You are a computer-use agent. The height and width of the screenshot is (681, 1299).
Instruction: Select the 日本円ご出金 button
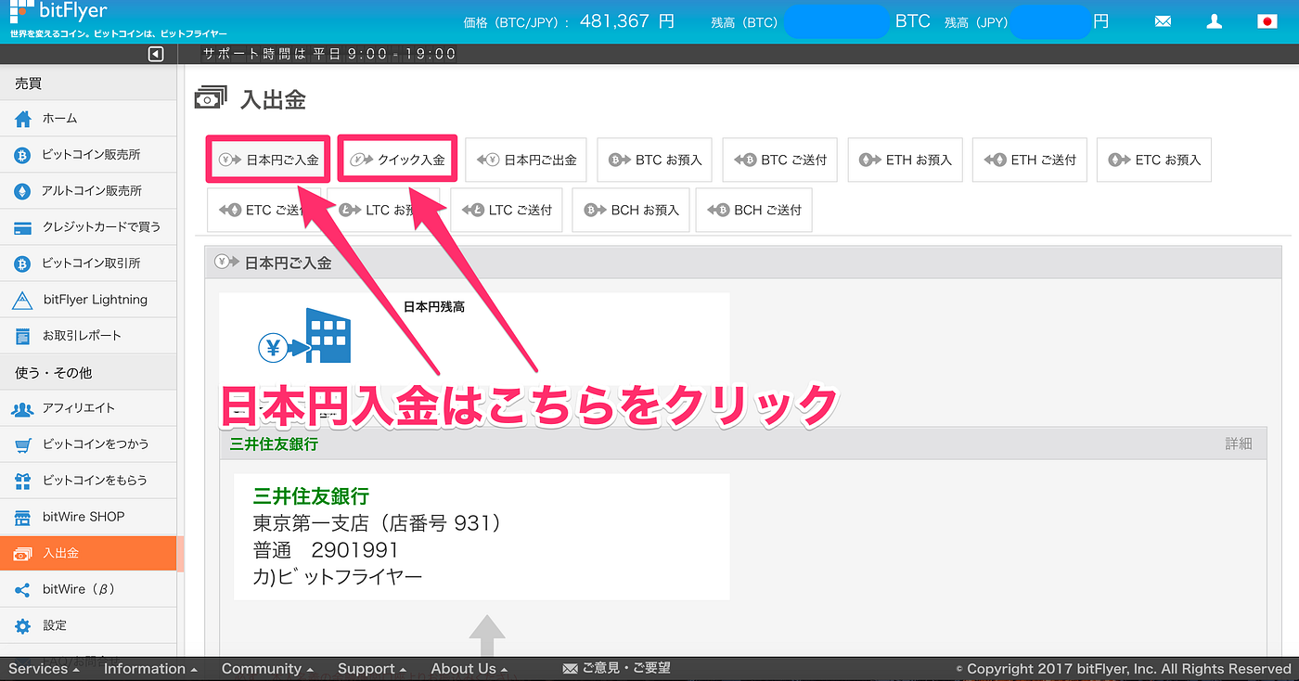click(526, 160)
